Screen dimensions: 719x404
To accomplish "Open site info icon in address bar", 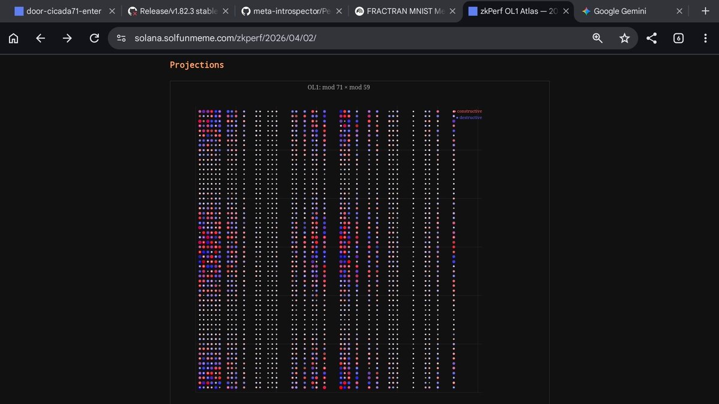I will [121, 38].
